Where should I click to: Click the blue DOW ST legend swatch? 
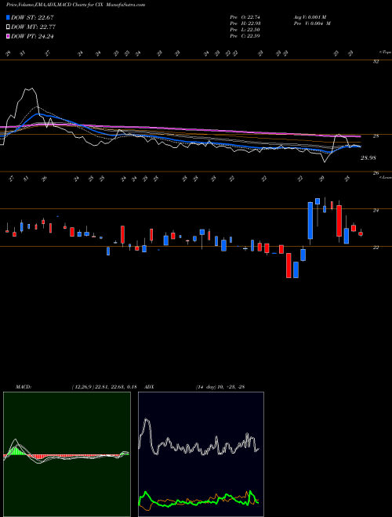coord(8,17)
